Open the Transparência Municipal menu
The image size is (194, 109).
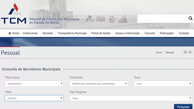tap(72, 33)
